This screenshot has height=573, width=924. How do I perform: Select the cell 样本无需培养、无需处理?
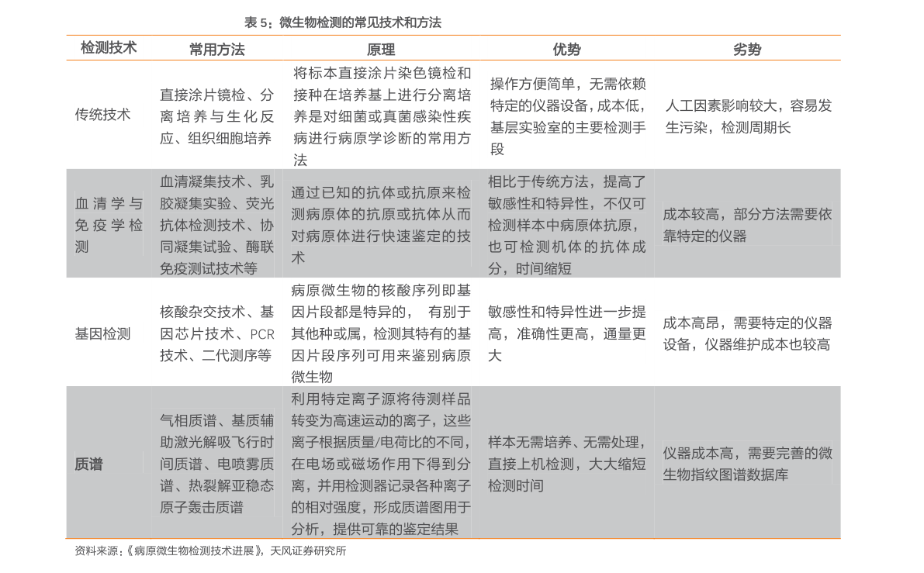[x=566, y=464]
